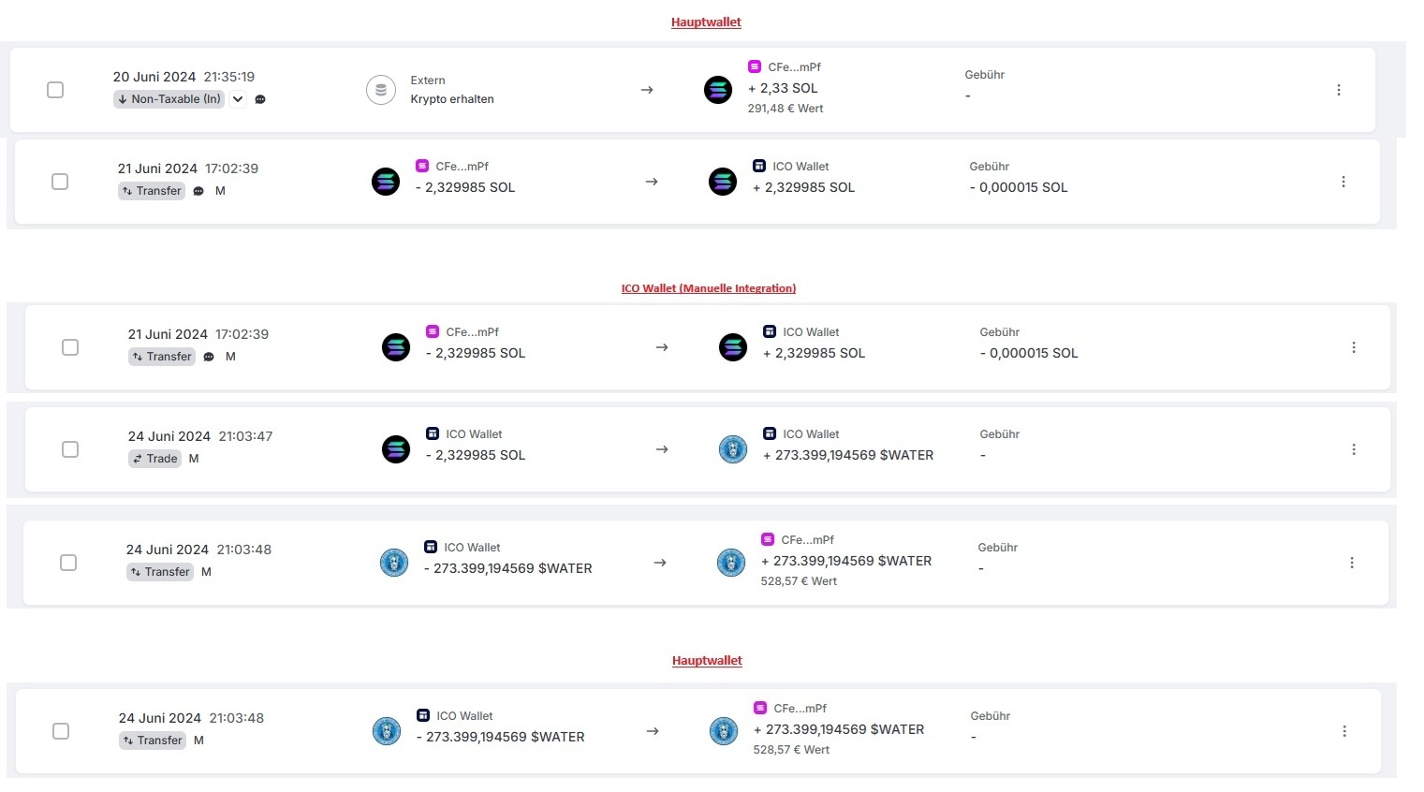
Task: Check the box on bottom Hauptwallet transfer row
Action: (61, 731)
